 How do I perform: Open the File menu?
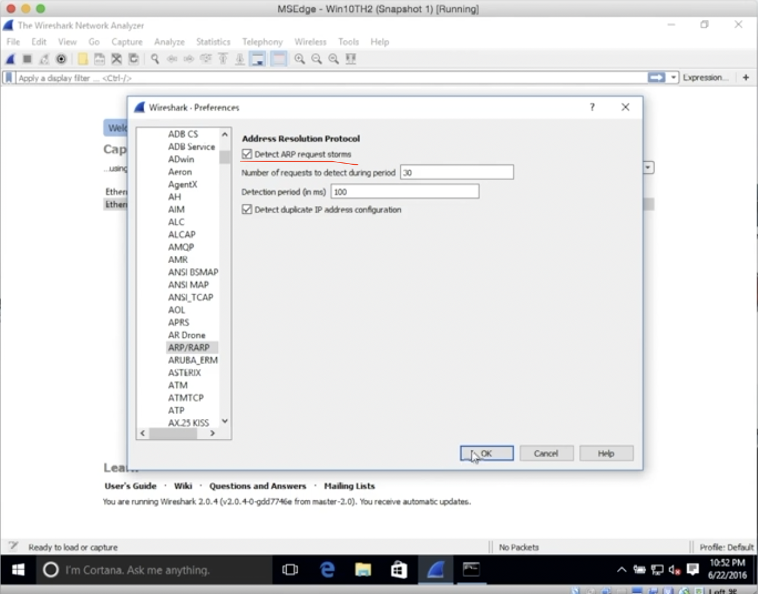(x=13, y=42)
